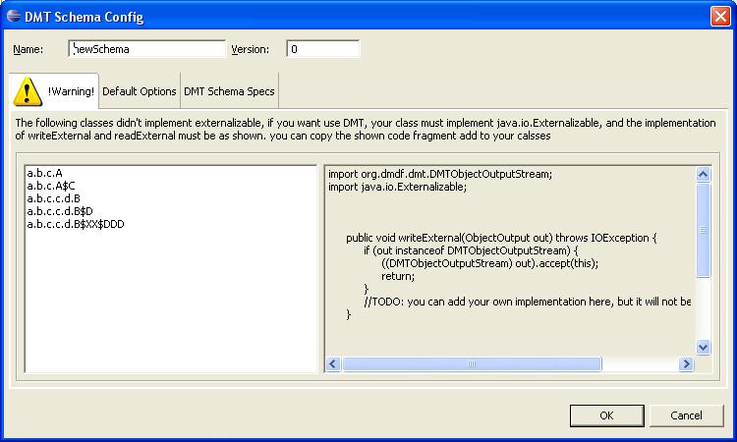The width and height of the screenshot is (737, 442).
Task: Click the code pane scroll right arrow
Action: point(686,363)
